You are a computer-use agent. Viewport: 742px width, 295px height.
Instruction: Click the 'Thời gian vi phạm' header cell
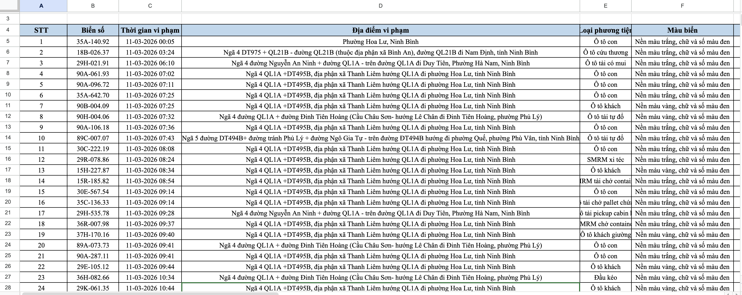coord(150,30)
